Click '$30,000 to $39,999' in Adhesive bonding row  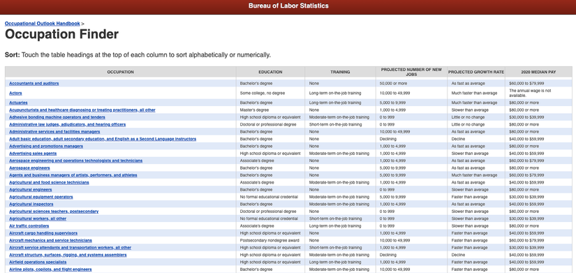pos(526,117)
